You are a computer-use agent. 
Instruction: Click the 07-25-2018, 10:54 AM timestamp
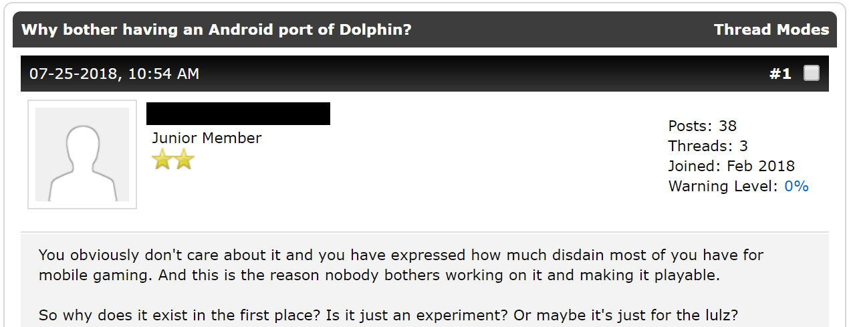pyautogui.click(x=114, y=74)
